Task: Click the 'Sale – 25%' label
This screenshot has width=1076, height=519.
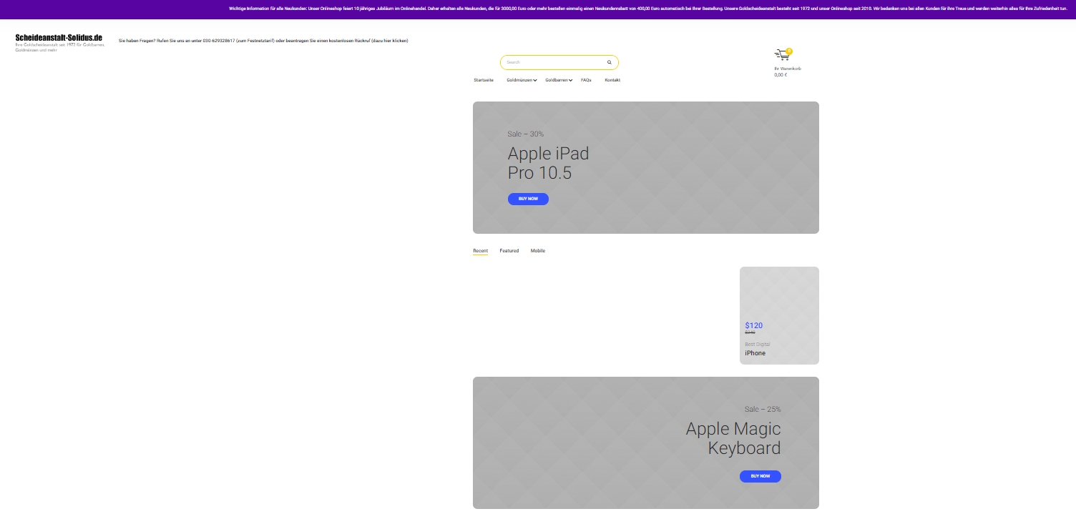Action: pyautogui.click(x=763, y=409)
